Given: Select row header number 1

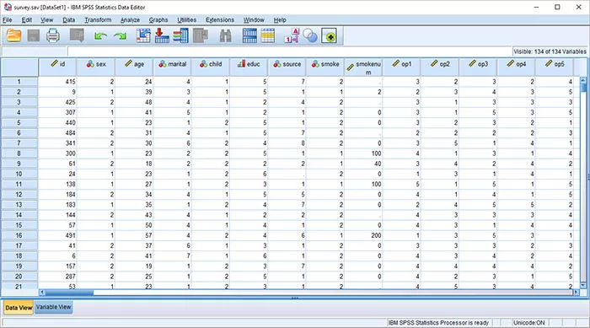Looking at the screenshot, I should (x=19, y=82).
